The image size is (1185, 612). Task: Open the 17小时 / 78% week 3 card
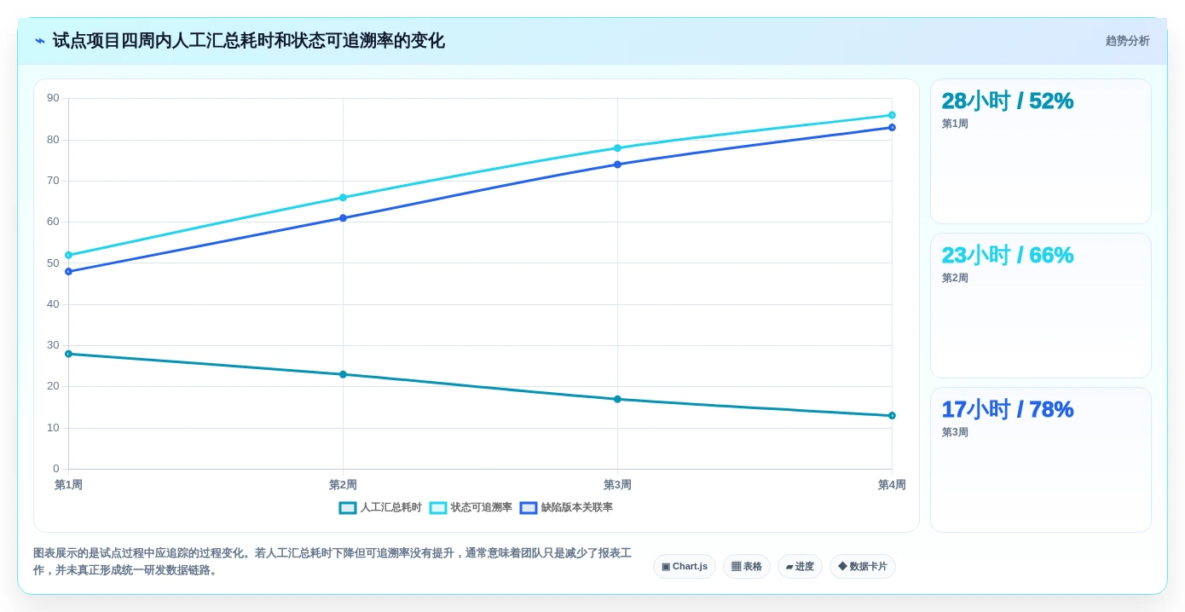[1041, 460]
